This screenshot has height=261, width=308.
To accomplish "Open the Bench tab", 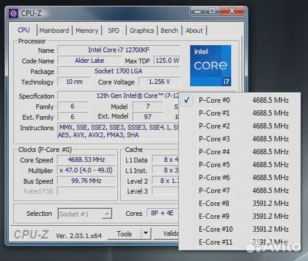I will (x=170, y=30).
